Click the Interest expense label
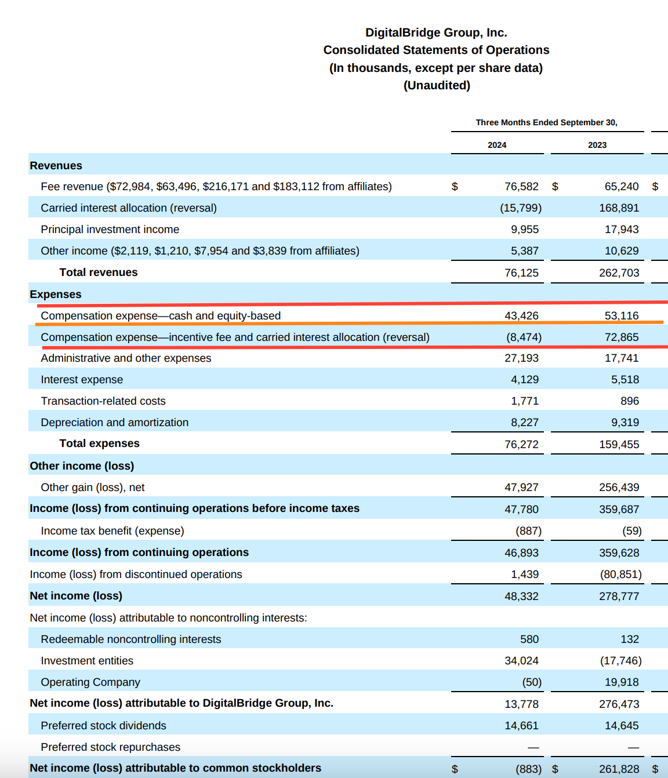This screenshot has height=778, width=668. [82, 380]
